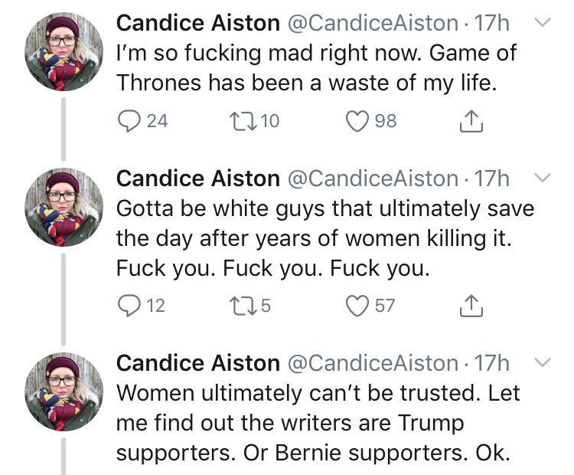Open the third tweet's chevron options menu
The height and width of the screenshot is (475, 574).
[542, 362]
